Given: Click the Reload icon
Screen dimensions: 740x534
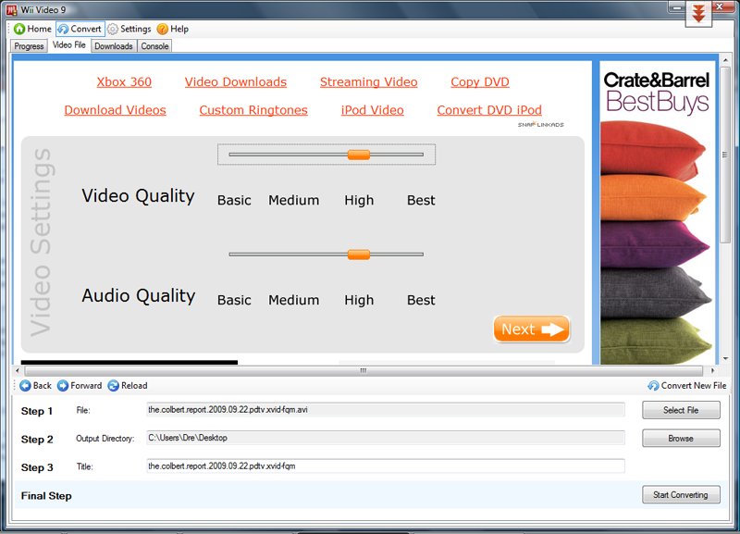Looking at the screenshot, I should pos(113,386).
